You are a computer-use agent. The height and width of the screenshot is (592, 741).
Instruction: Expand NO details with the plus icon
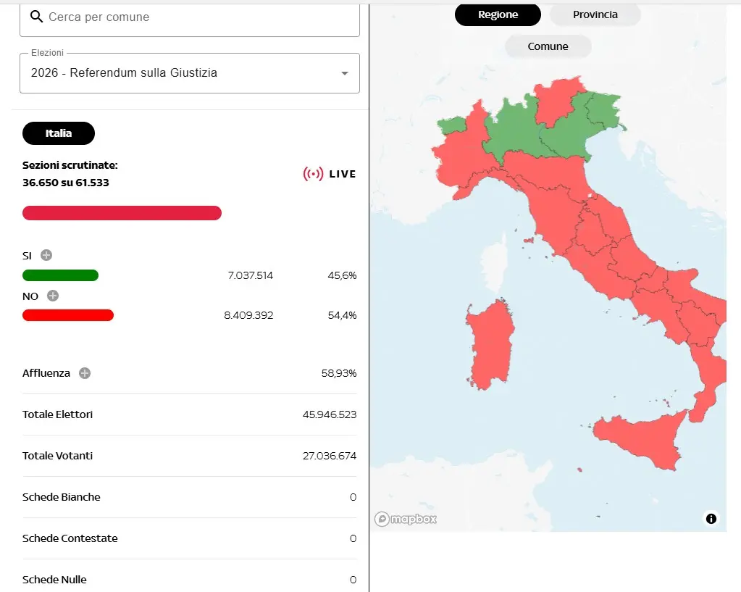click(x=51, y=296)
